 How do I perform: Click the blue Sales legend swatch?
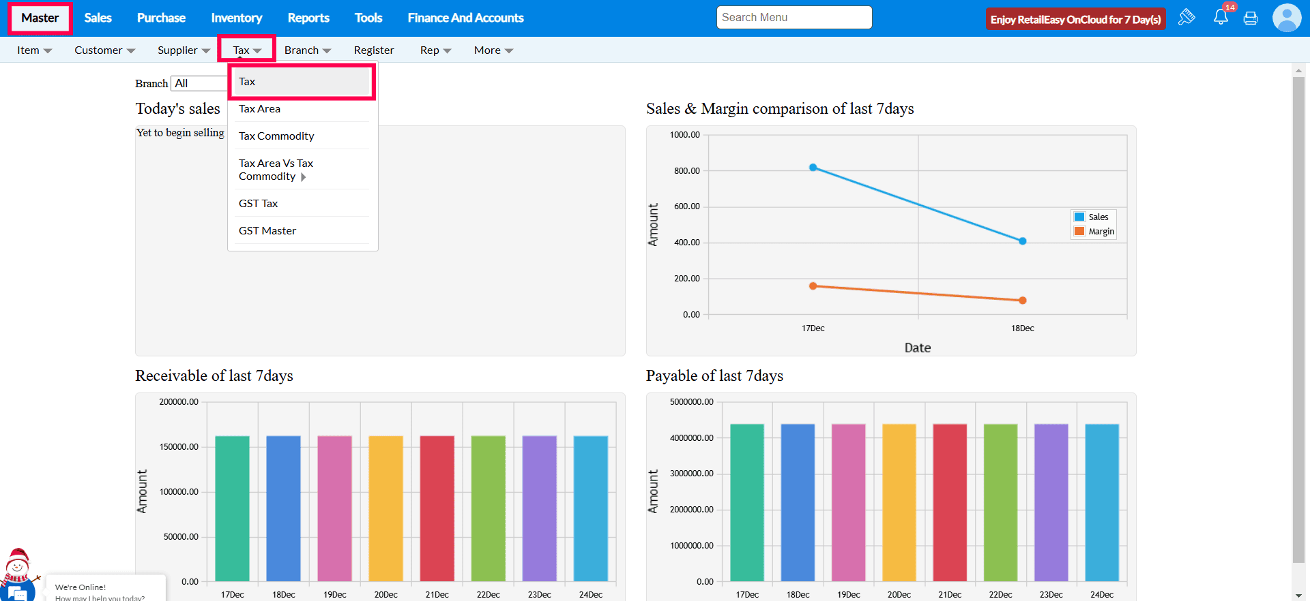click(1079, 217)
